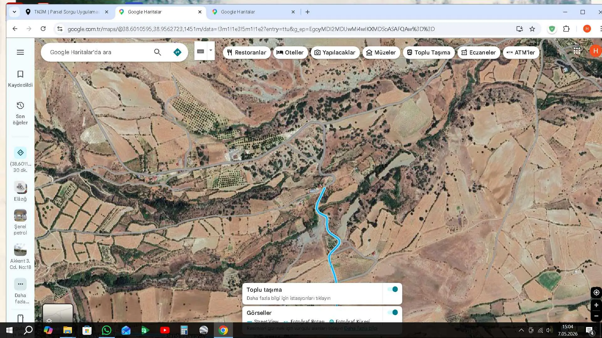
Task: Center map on my location
Action: click(596, 292)
